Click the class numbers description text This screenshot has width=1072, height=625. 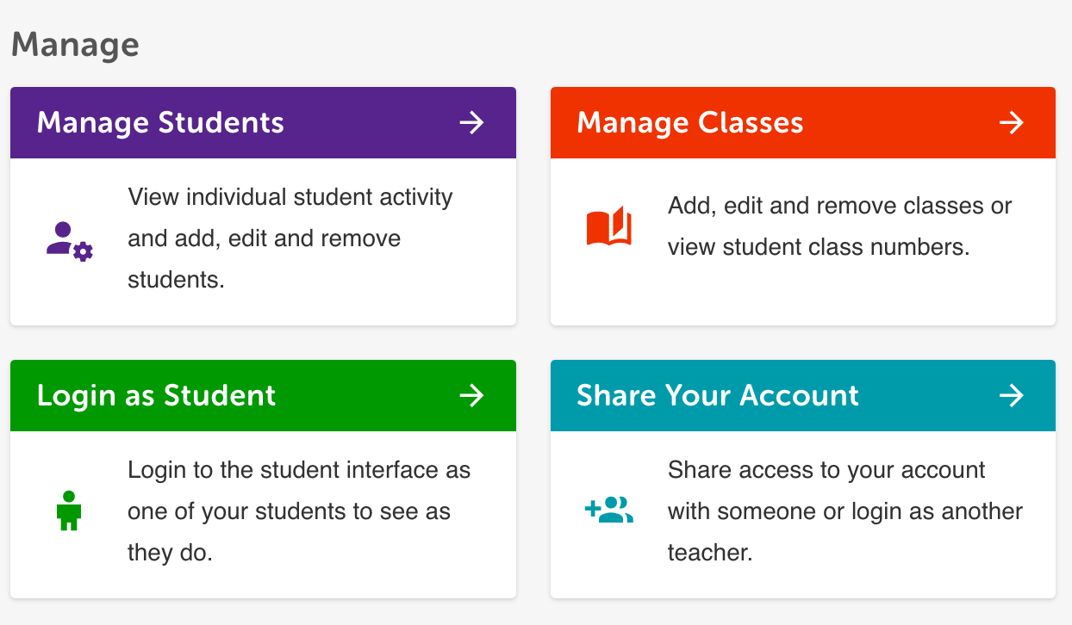click(x=839, y=226)
